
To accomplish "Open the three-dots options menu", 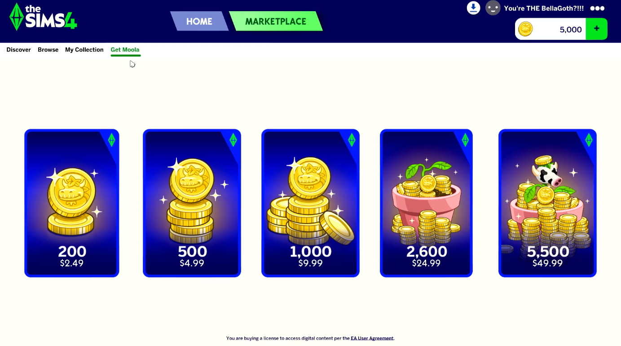I will click(x=597, y=8).
